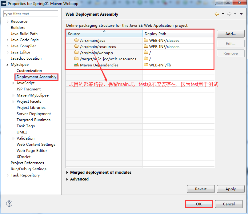Image resolution: width=248 pixels, height=214 pixels.
Task: Expand the Java Code Style node
Action: [x=7, y=40]
